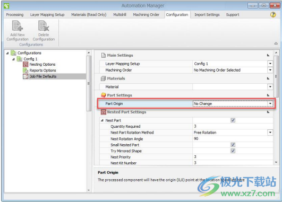The image size is (282, 202).
Task: Open the Nest Part Rotation Method dropdown
Action: point(270,133)
